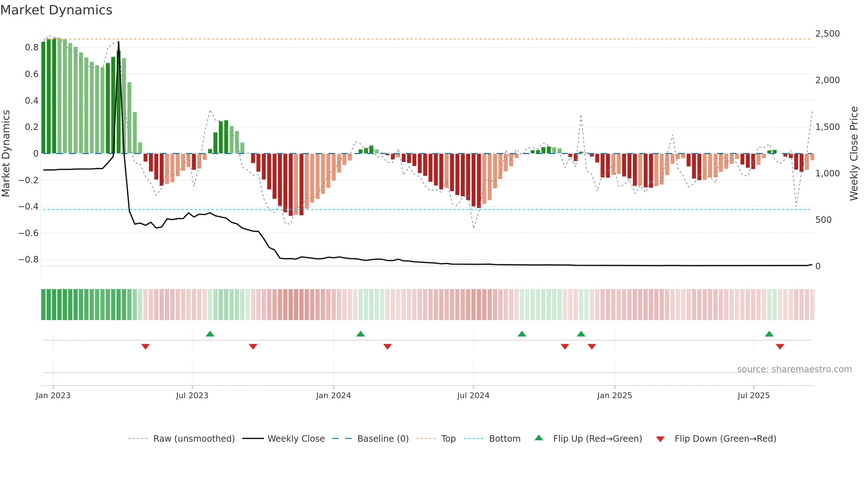Toggle the Weekly Close legend entry
864x486 pixels.
(x=283, y=438)
